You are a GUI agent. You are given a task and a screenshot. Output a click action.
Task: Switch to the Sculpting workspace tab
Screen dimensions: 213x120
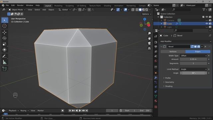pos(70,6)
